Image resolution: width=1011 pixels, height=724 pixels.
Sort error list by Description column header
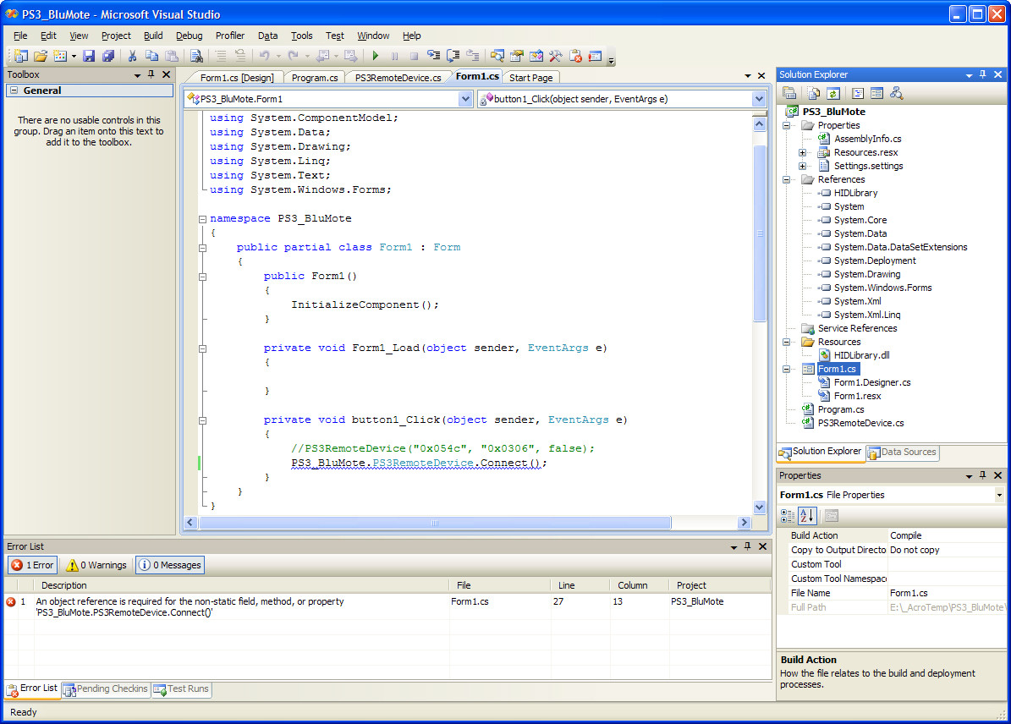click(x=242, y=585)
